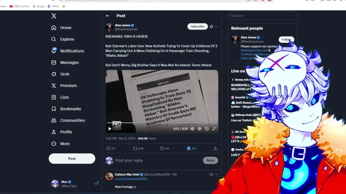Image resolution: width=346 pixels, height=194 pixels.
Task: Open RealAlexJones.com link
Action: point(254,50)
